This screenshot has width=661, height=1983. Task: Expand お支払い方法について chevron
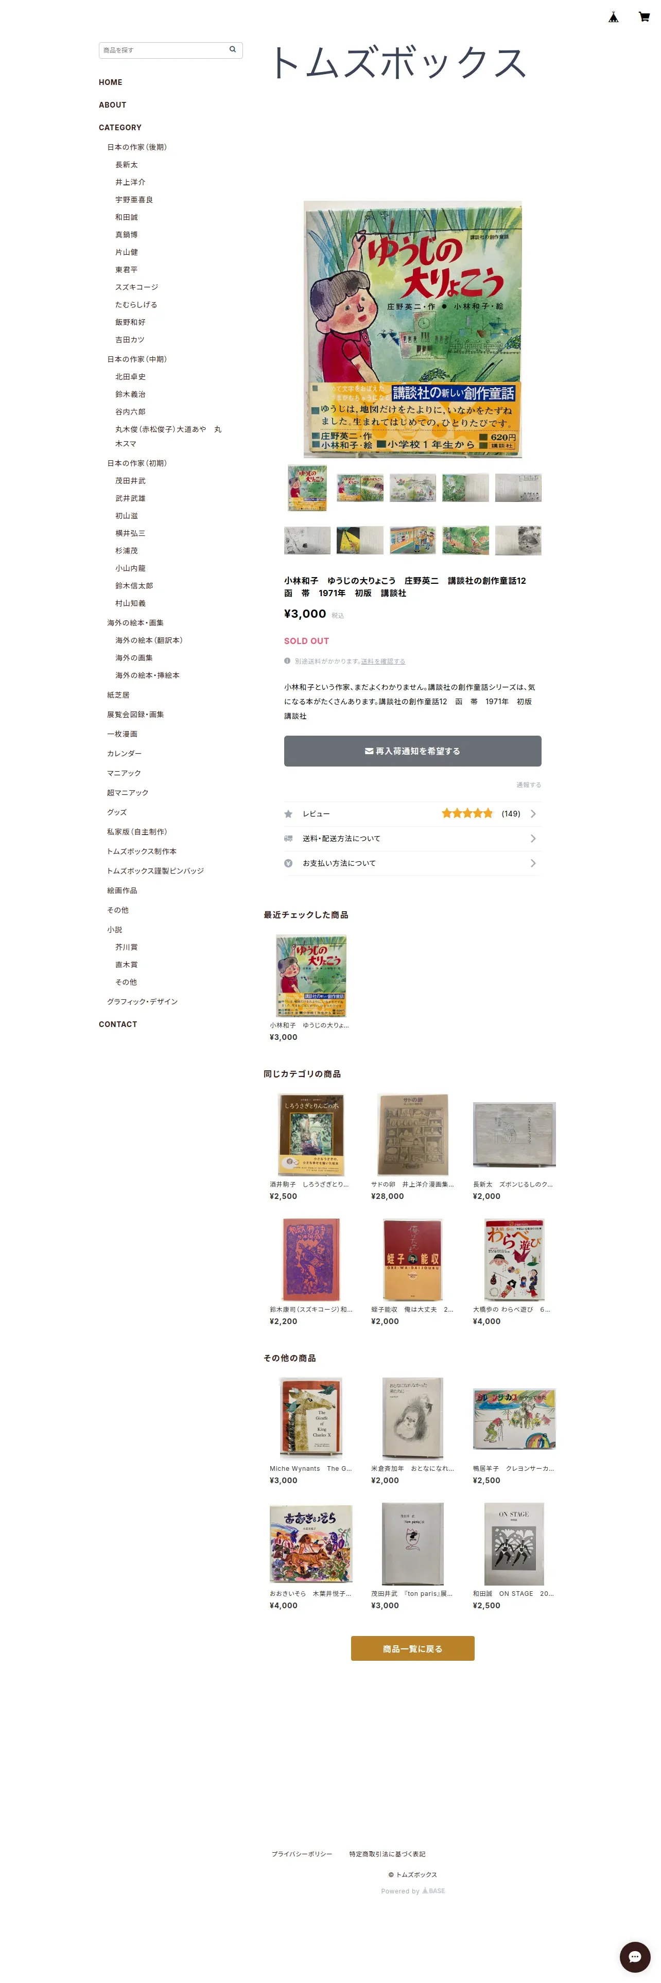(x=532, y=863)
